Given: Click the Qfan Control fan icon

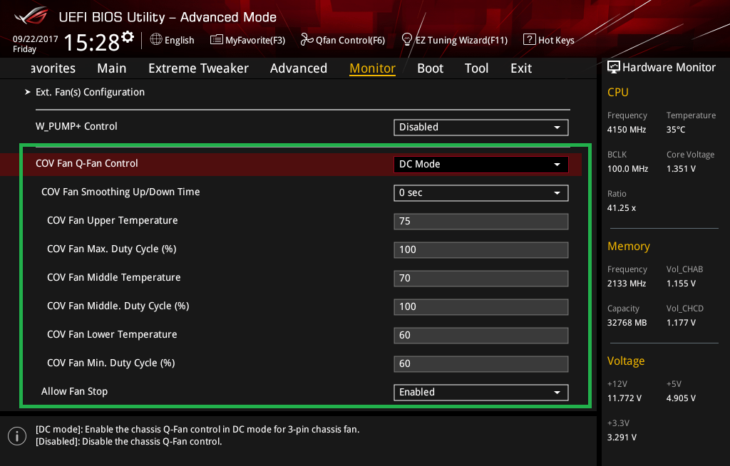Looking at the screenshot, I should 307,40.
